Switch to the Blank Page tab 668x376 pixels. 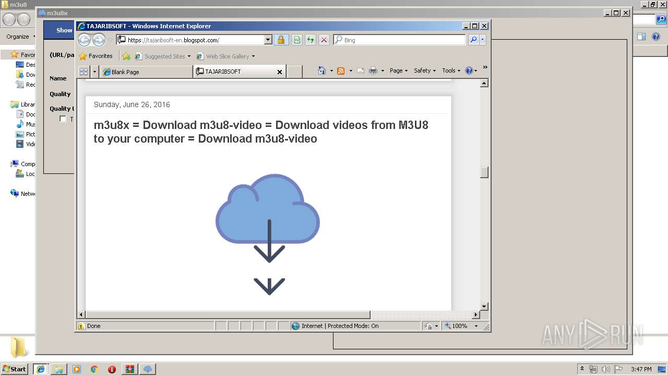click(x=146, y=72)
